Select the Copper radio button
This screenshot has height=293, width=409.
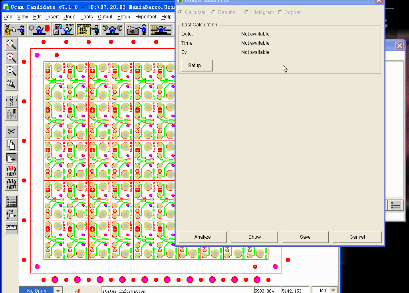280,12
